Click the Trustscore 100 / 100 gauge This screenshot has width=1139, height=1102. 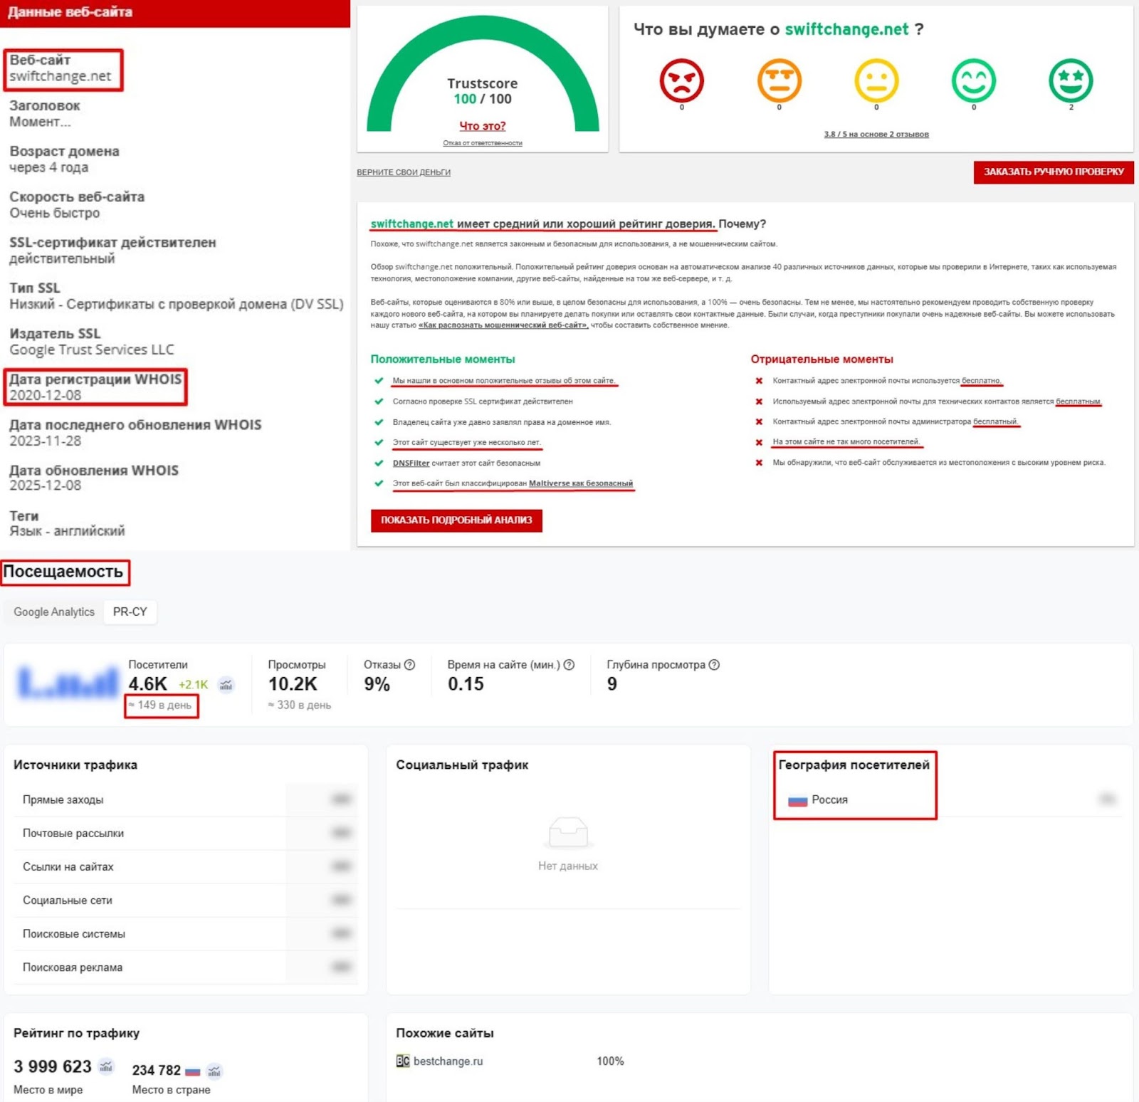pyautogui.click(x=483, y=75)
